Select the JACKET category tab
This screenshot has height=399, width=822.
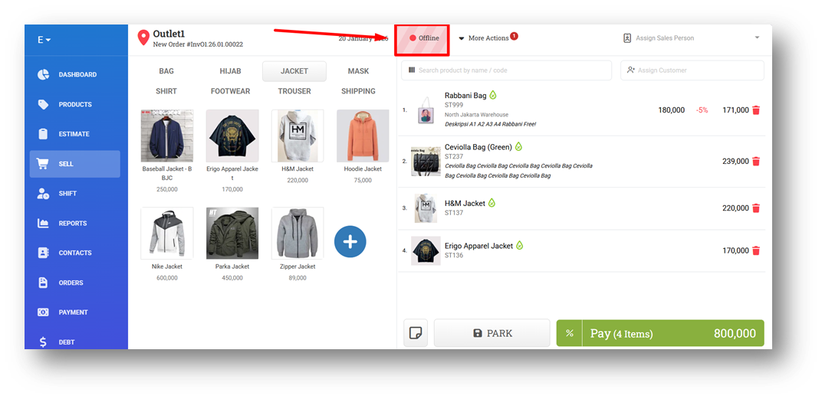tap(294, 71)
